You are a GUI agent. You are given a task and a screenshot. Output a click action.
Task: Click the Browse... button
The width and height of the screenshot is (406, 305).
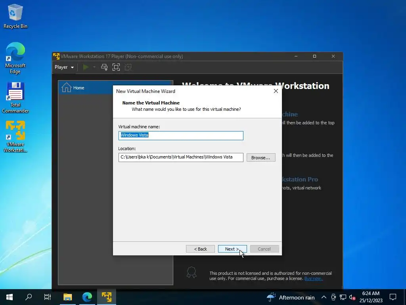(261, 157)
